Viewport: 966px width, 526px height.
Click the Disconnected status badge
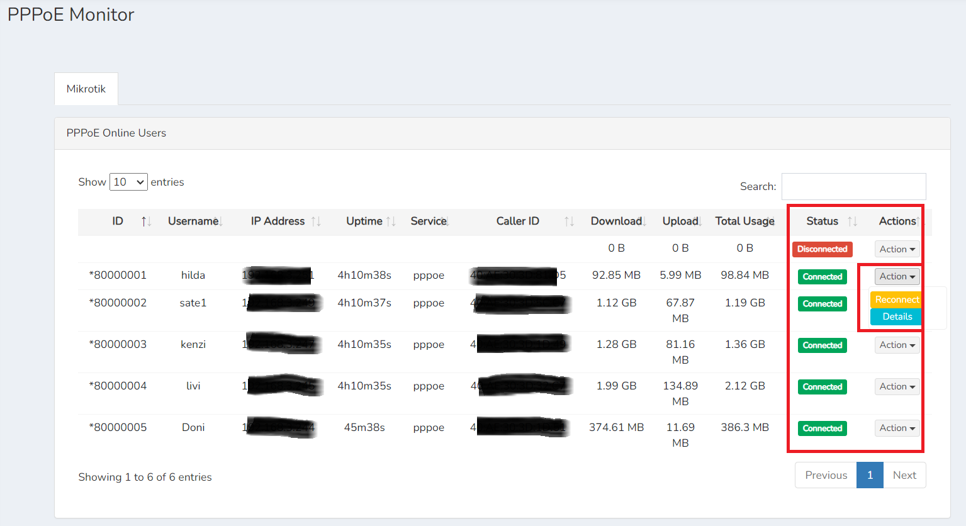click(822, 249)
